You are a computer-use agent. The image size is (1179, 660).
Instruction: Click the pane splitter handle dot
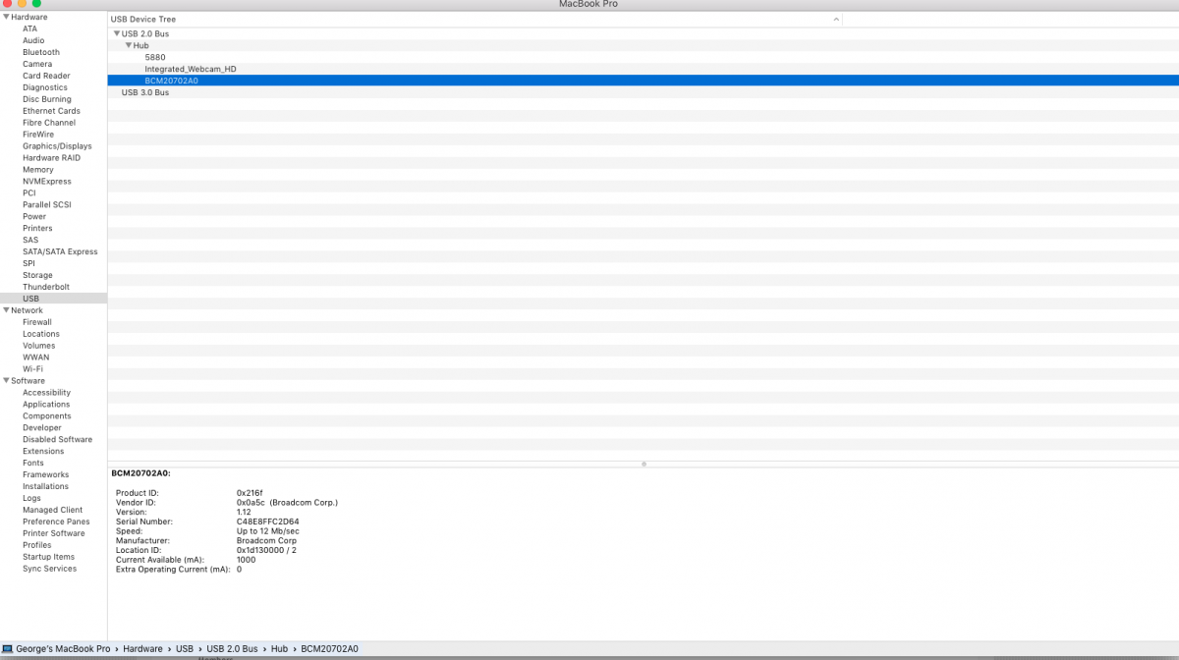click(x=644, y=464)
